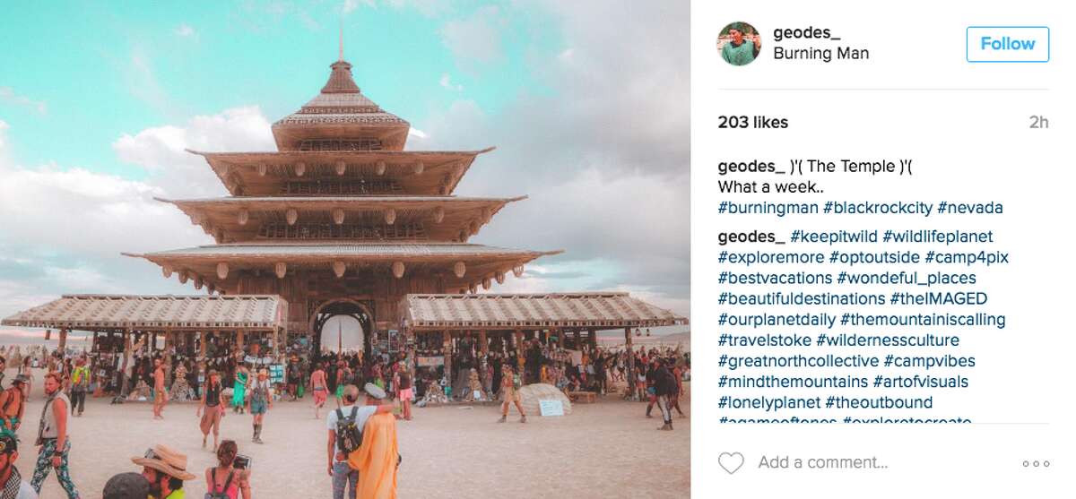1076x499 pixels.
Task: Open the geodes_ profile avatar
Action: 739,44
